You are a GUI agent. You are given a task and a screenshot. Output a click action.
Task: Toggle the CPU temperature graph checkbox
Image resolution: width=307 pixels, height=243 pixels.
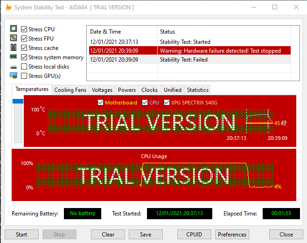[x=145, y=102]
